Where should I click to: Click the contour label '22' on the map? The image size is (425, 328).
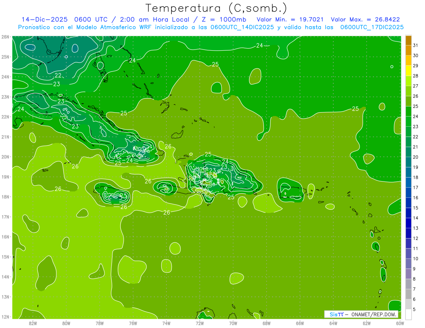tap(58, 75)
